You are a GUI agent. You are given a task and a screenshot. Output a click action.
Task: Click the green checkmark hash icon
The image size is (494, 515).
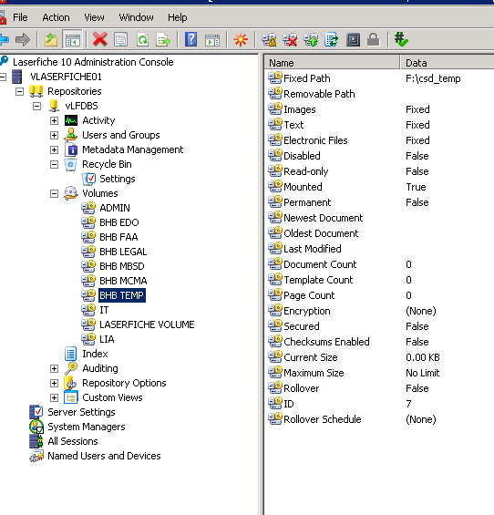coord(401,40)
